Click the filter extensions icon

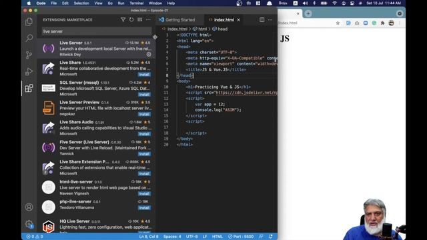tap(123, 19)
